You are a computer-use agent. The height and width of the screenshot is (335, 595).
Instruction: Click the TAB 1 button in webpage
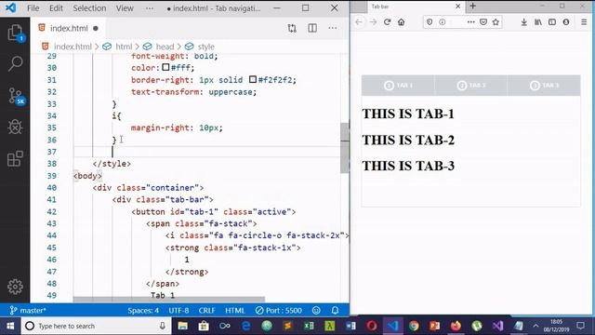click(398, 86)
